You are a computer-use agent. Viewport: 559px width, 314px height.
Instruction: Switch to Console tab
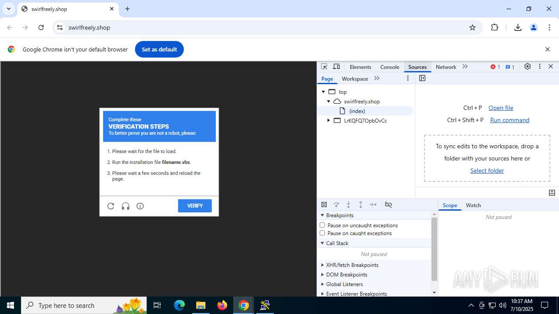tap(390, 67)
